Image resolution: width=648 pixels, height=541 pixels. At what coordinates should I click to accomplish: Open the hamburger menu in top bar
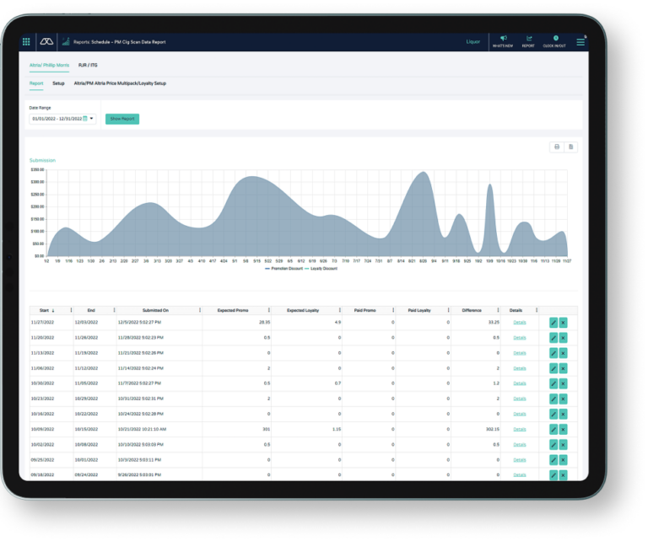pyautogui.click(x=580, y=41)
